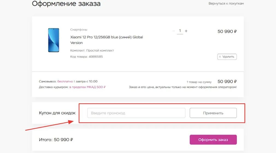
Task: Click the Смартфоны category label
Action: pos(79,29)
